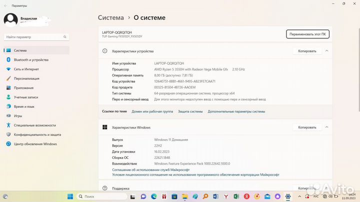
Task: Collapse Характеристики устройства section chevron
Action: pos(326,51)
